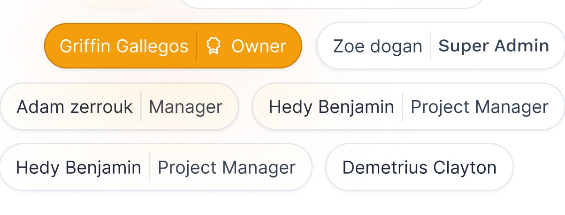Open the Demetrius Clayton chip
Screen dimensions: 565x215
(x=420, y=167)
